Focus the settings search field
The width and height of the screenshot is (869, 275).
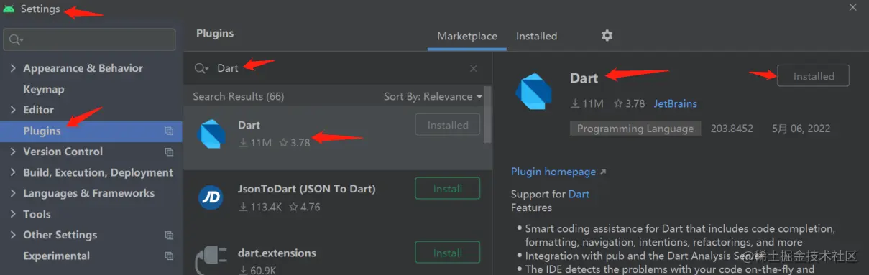click(89, 39)
